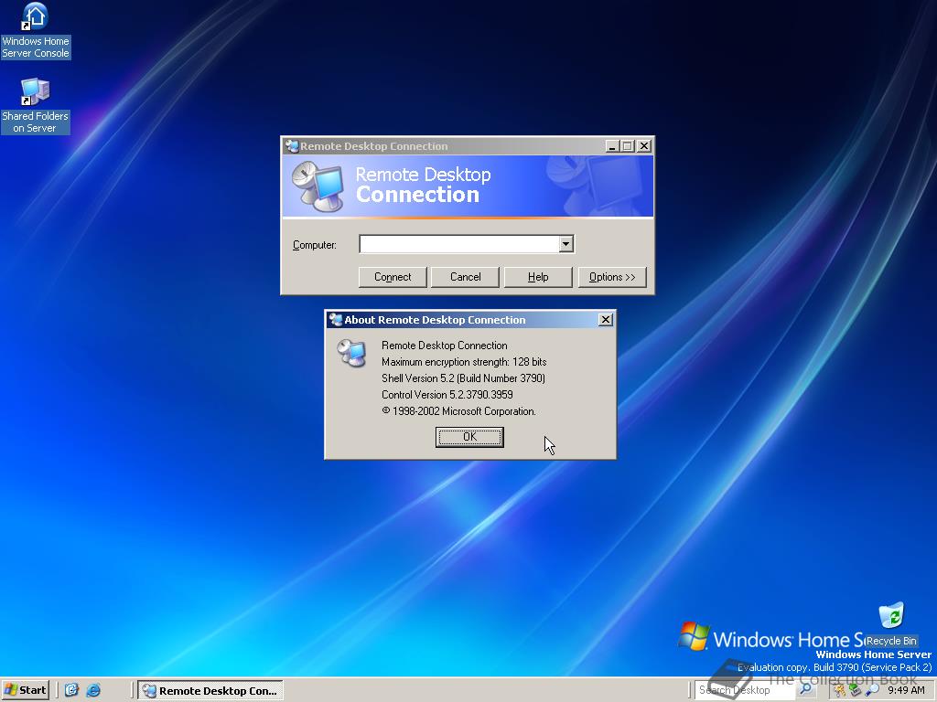Image resolution: width=937 pixels, height=702 pixels.
Task: Click the About dialog title bar icon
Action: (x=336, y=320)
